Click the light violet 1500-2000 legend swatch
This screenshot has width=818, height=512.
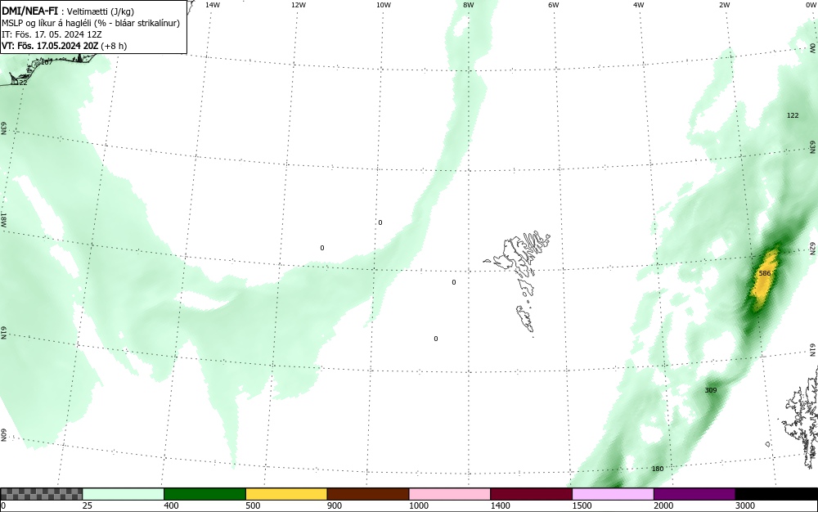point(613,494)
